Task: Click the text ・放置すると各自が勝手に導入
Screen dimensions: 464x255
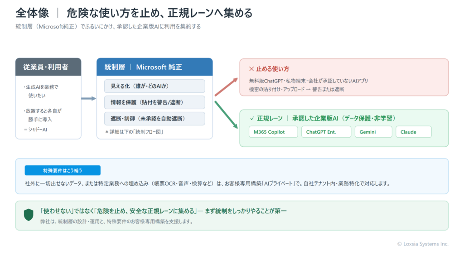Action: (x=42, y=115)
